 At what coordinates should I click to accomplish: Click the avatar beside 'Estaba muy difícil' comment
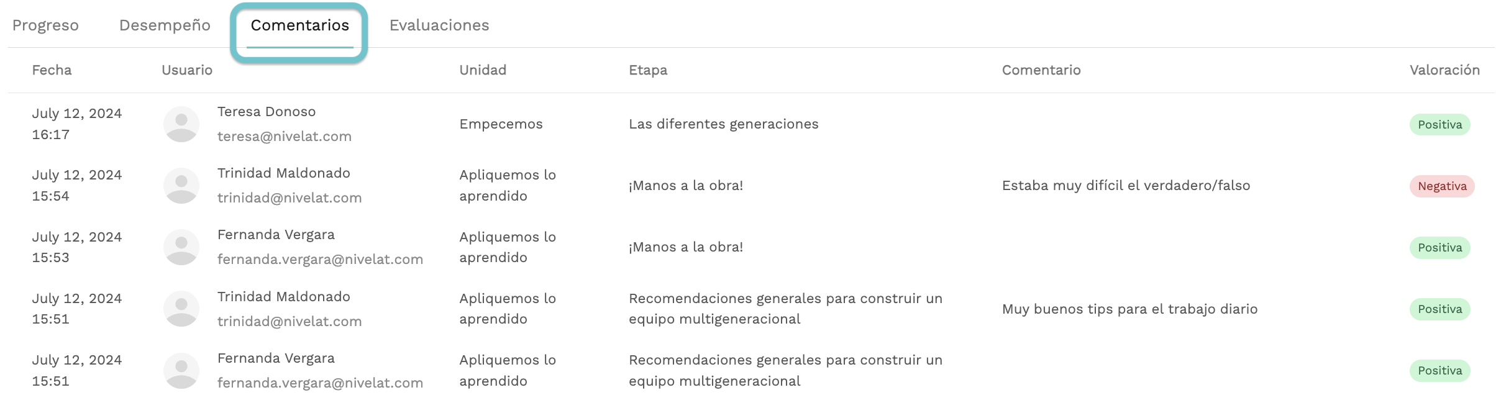pos(181,186)
